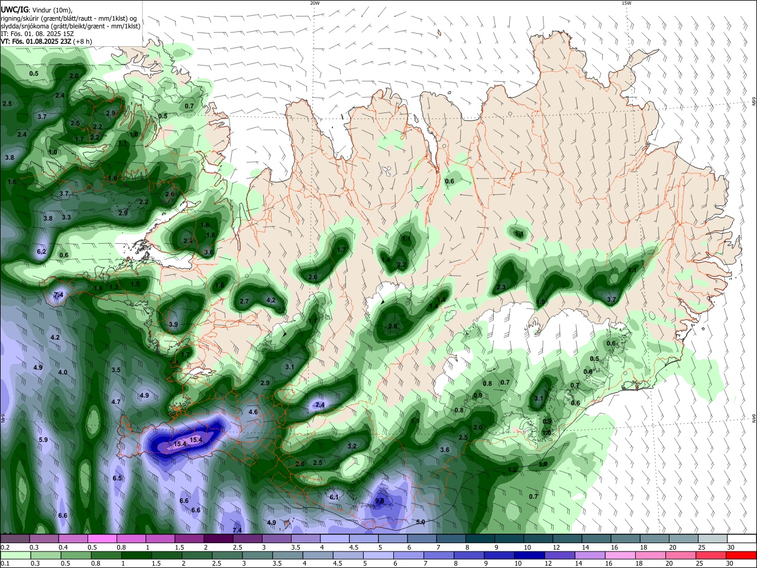The height and width of the screenshot is (568, 757).
Task: Click the '9.6' precipitation value on the map
Action: tap(380, 501)
